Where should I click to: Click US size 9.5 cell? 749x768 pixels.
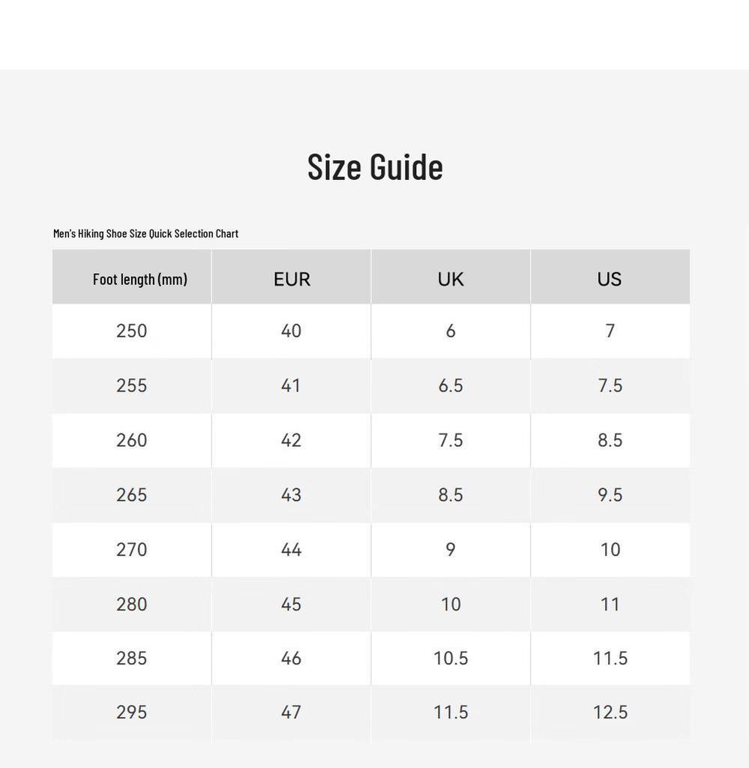pyautogui.click(x=610, y=495)
